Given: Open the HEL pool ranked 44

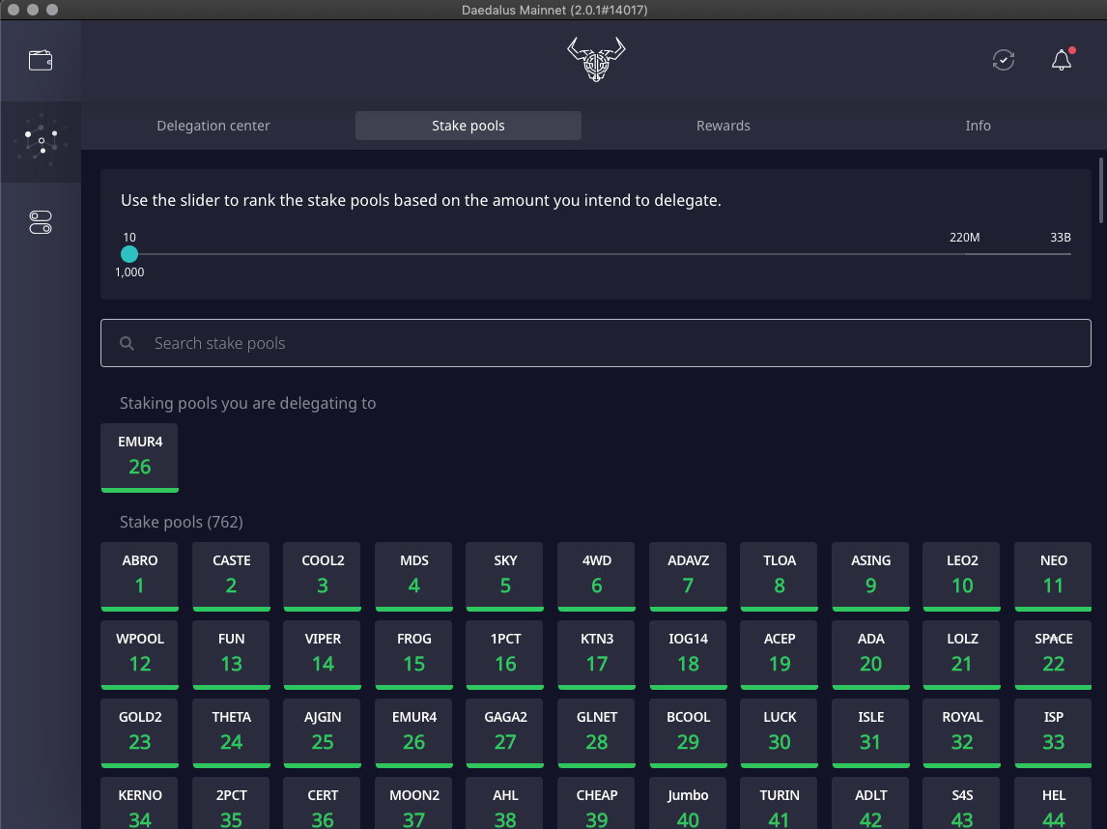Looking at the screenshot, I should coord(1053,804).
